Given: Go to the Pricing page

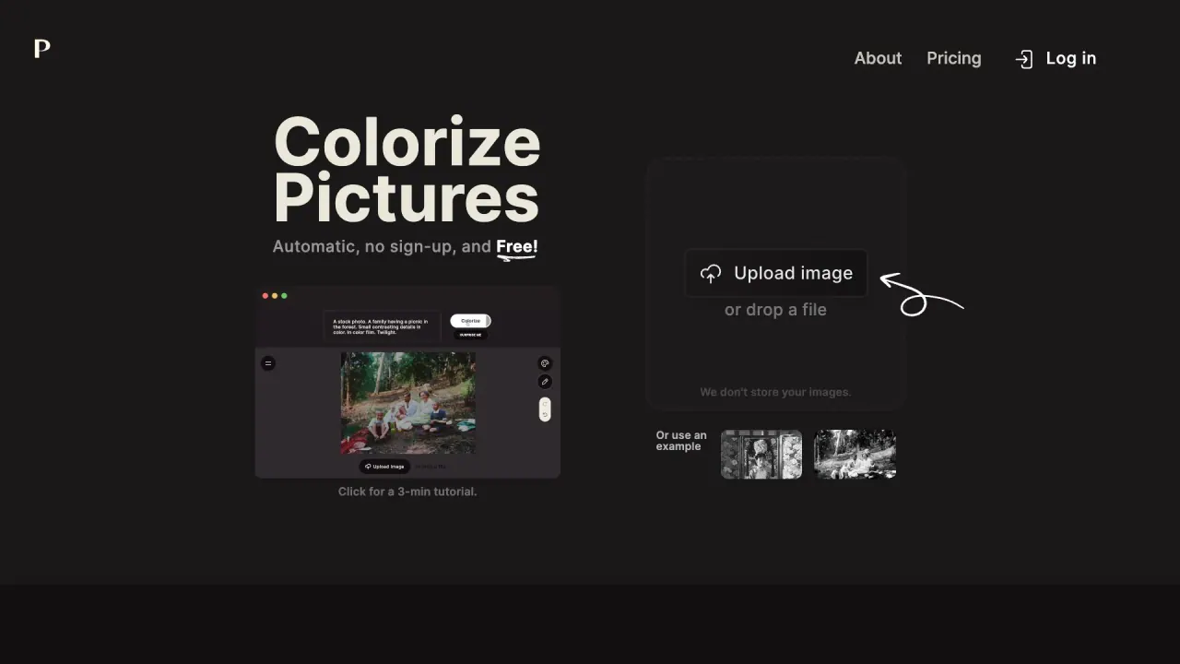Looking at the screenshot, I should tap(954, 58).
